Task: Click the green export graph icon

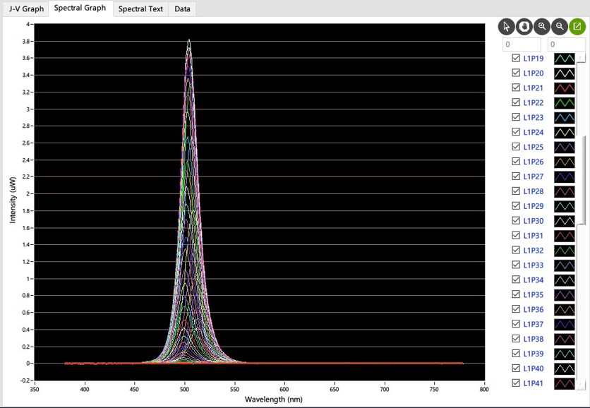Action: click(577, 27)
